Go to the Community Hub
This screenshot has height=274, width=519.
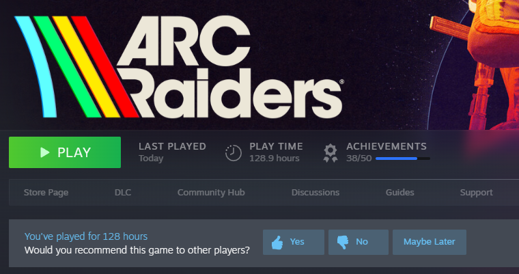pos(211,193)
